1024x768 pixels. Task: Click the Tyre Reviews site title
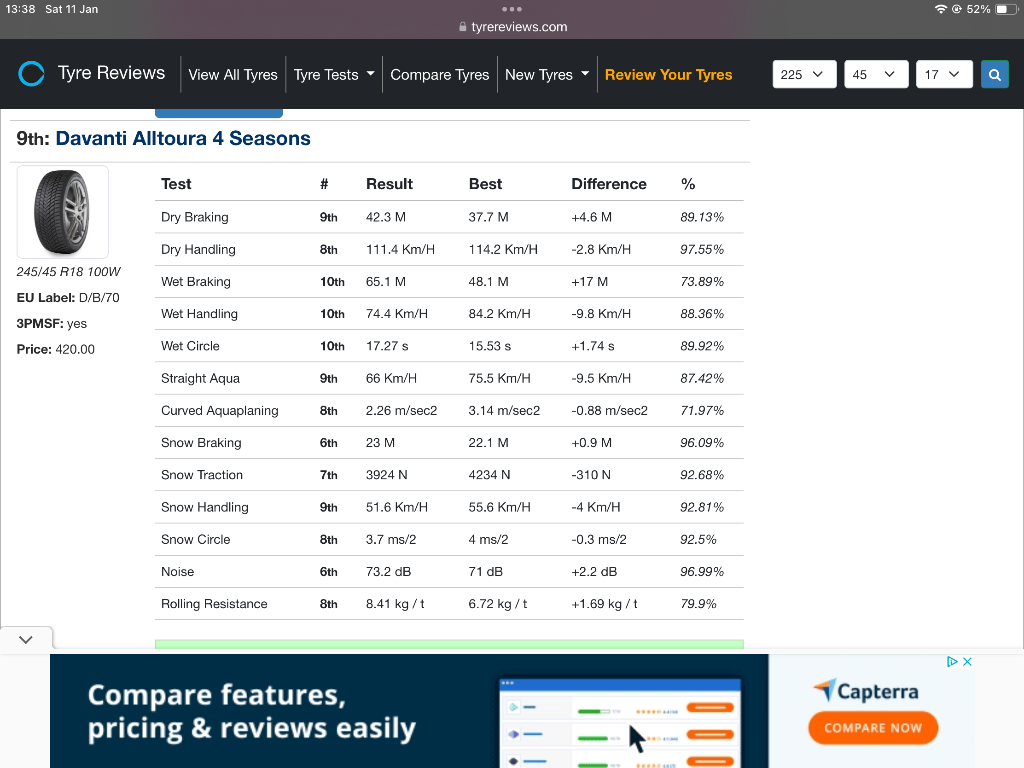coord(111,73)
